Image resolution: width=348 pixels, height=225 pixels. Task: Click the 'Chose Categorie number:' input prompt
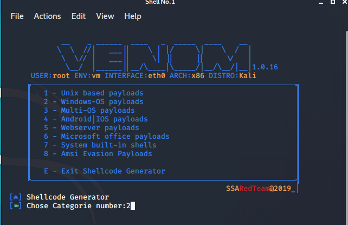pyautogui.click(x=76, y=205)
